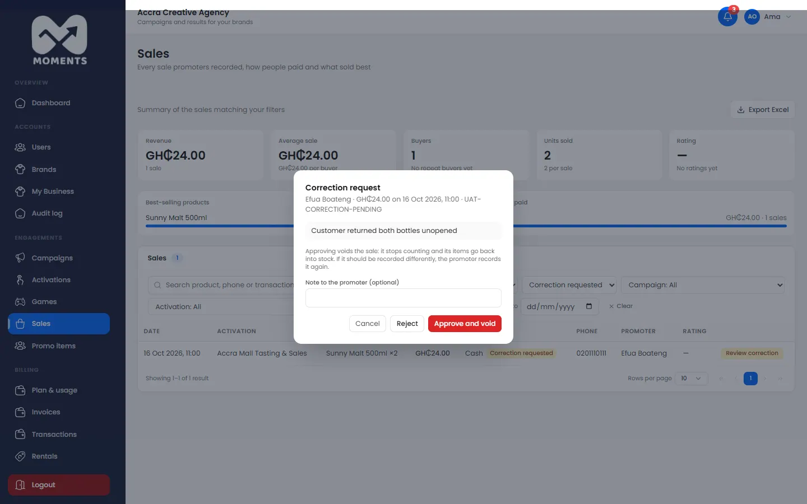Click the Plan & usage icon
The width and height of the screenshot is (807, 504).
coord(20,390)
